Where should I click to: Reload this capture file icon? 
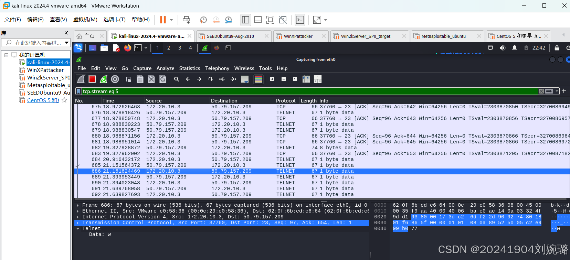click(163, 79)
